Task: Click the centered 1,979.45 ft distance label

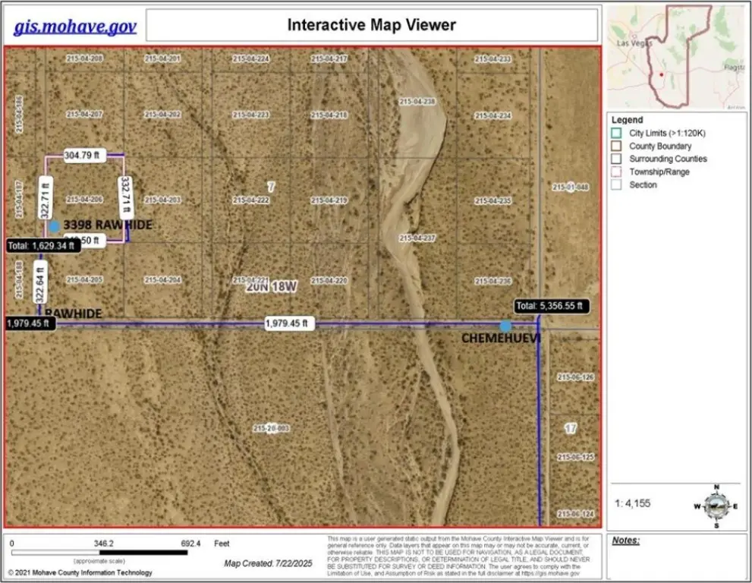Action: 287,324
